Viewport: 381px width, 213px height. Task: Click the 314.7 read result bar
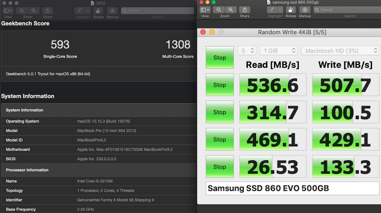coord(273,112)
